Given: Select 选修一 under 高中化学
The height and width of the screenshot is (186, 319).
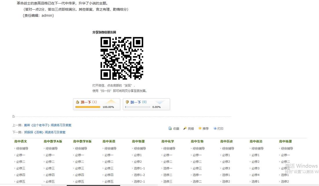Looking at the screenshot, I should (168, 168).
